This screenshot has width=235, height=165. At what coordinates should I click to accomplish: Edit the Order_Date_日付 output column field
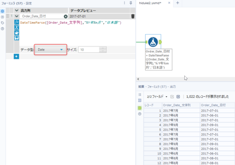(42, 16)
